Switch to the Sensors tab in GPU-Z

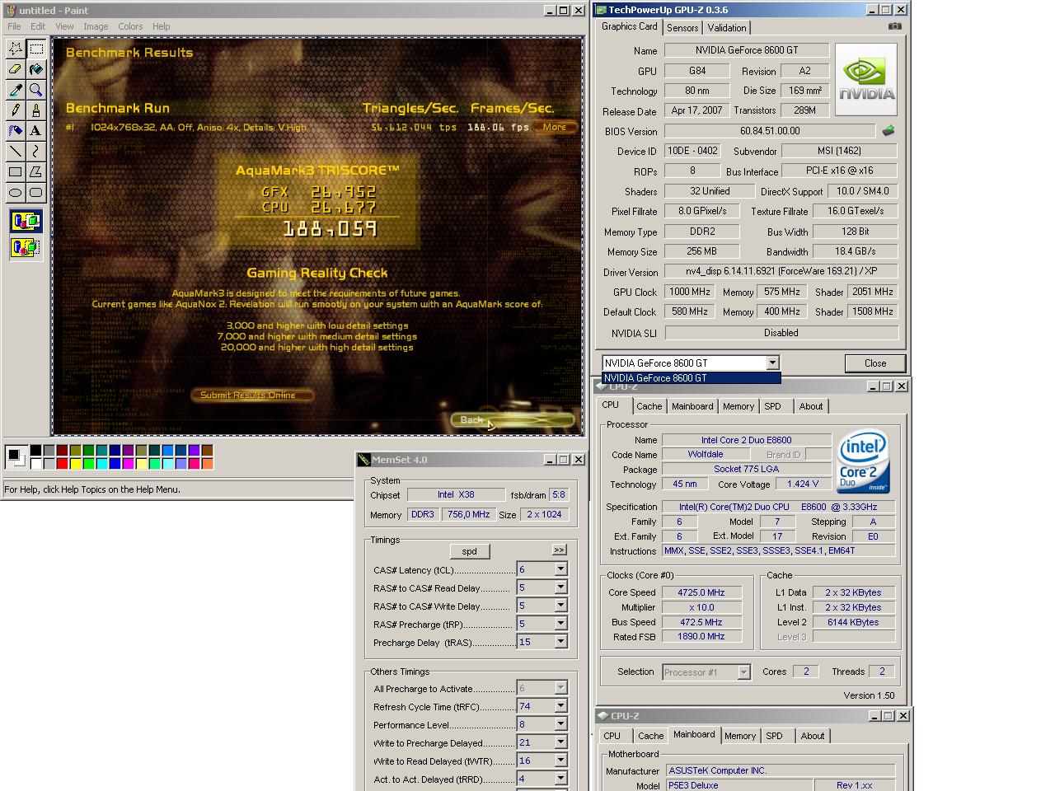tap(682, 28)
